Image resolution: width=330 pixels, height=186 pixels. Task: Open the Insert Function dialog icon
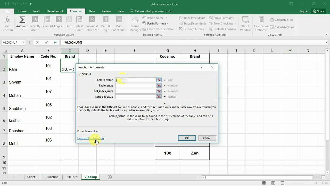click(x=7, y=24)
